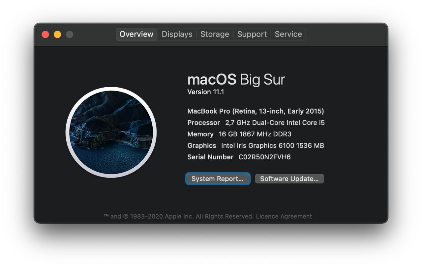The width and height of the screenshot is (422, 268).
Task: Click the Apple Inc. copyright notice text
Action: [178, 216]
